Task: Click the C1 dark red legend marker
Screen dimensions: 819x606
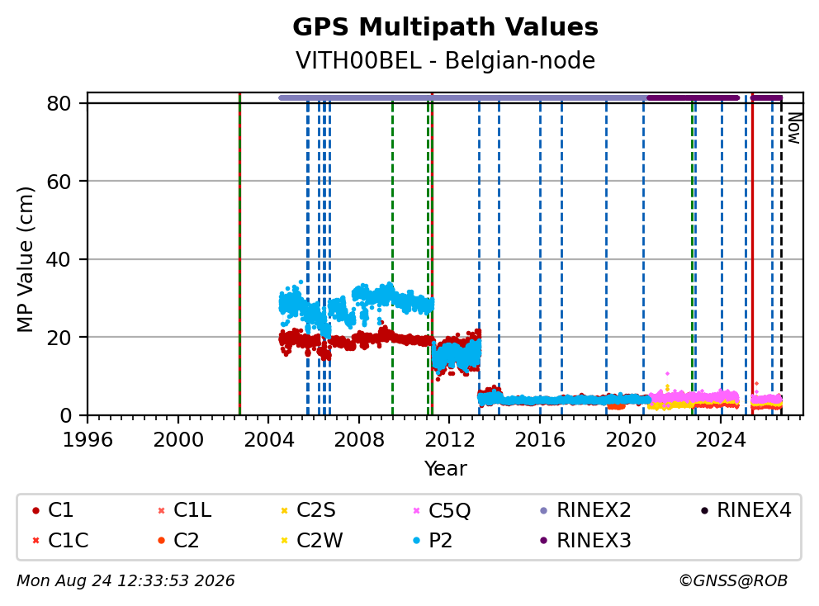Action: pyautogui.click(x=36, y=510)
